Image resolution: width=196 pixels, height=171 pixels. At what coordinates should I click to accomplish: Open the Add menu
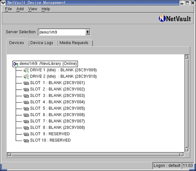tap(20, 9)
